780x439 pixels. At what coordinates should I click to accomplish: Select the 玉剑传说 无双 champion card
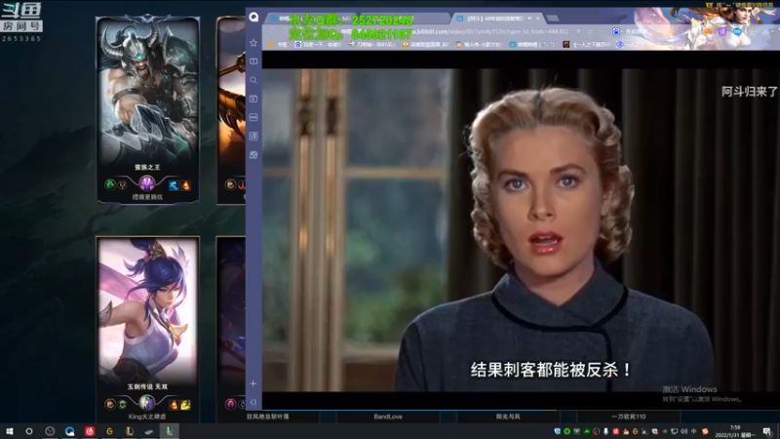coord(147,330)
